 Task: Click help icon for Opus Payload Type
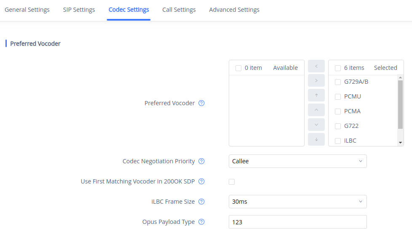(x=201, y=222)
